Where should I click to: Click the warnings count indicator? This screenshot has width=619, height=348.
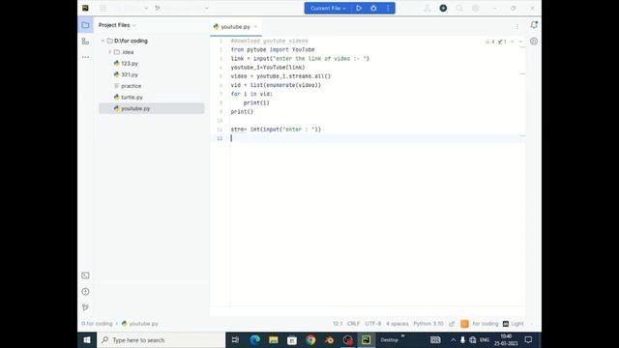[490, 42]
